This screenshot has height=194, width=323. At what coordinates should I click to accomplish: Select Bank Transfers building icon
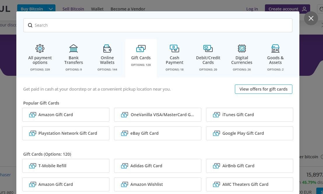pos(74,48)
